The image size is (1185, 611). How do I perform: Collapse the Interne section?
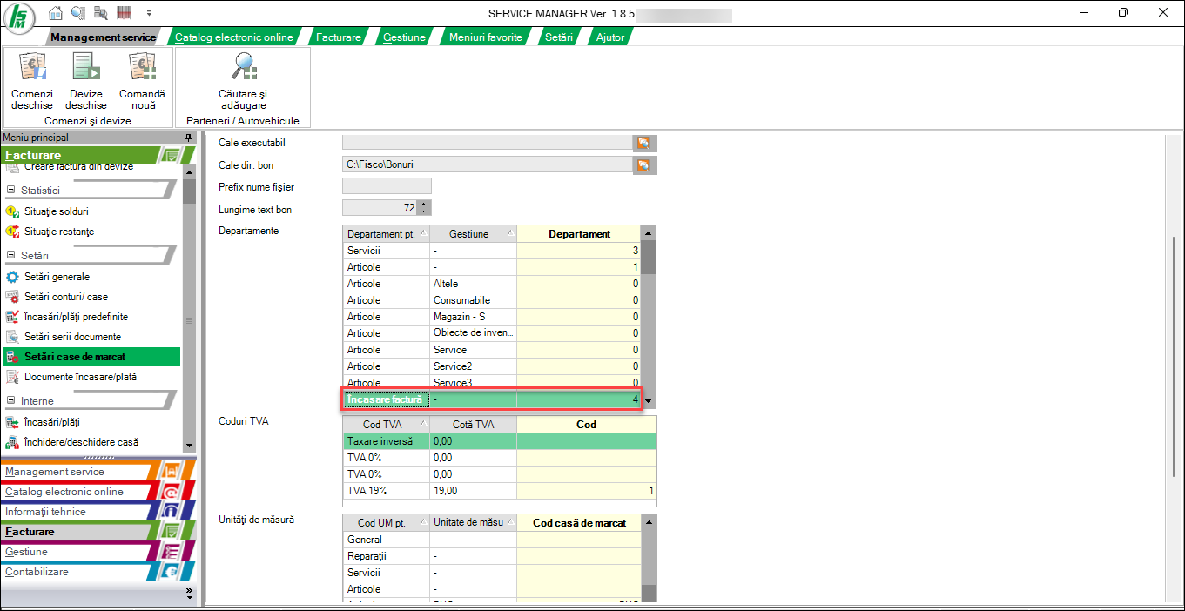(x=11, y=401)
